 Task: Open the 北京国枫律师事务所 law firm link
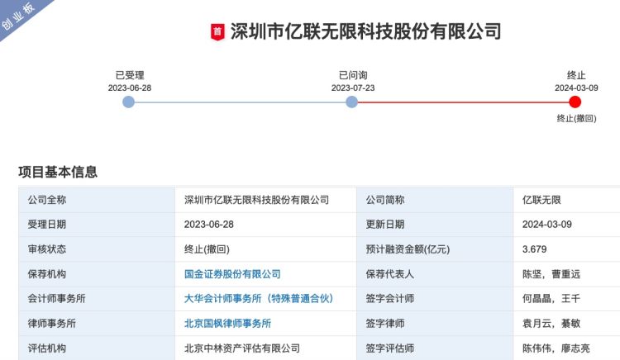(227, 324)
